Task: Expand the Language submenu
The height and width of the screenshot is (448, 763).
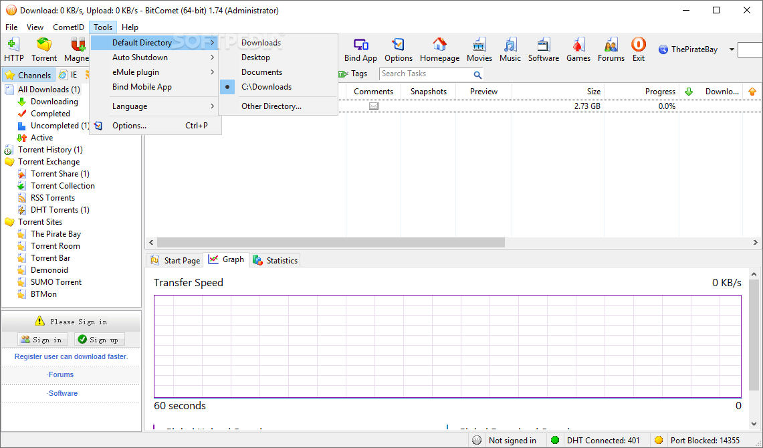Action: [x=154, y=106]
